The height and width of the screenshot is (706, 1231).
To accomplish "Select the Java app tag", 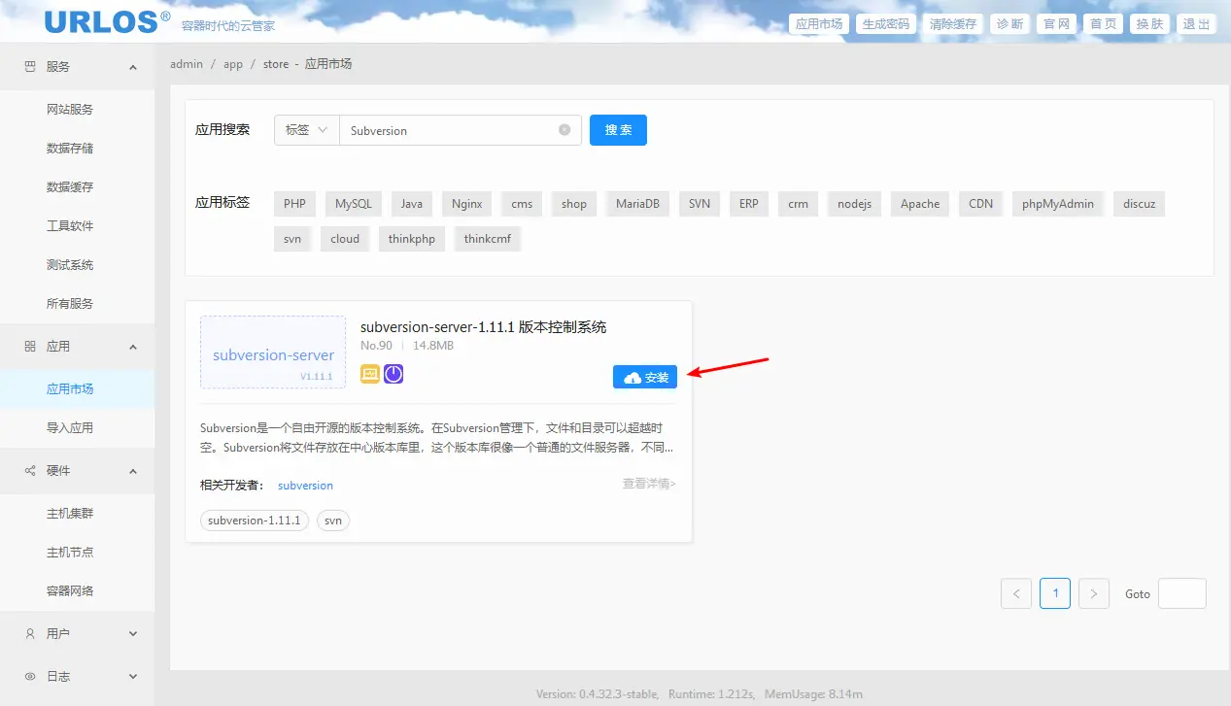I will tap(412, 204).
